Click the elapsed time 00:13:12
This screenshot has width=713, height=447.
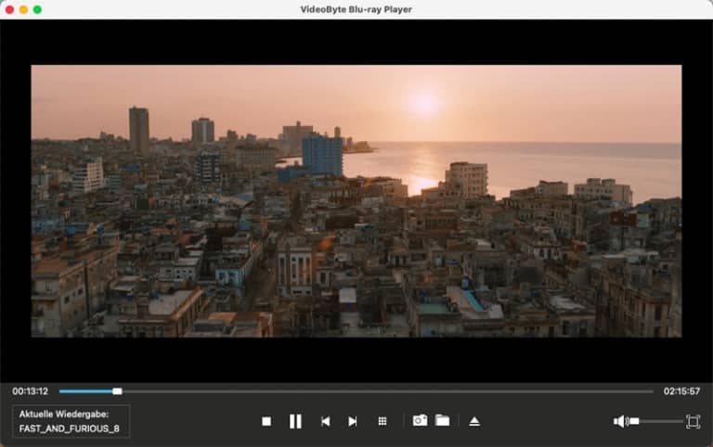pos(30,391)
